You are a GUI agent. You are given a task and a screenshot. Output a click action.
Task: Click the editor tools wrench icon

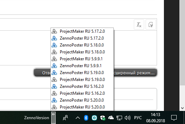click(151, 24)
